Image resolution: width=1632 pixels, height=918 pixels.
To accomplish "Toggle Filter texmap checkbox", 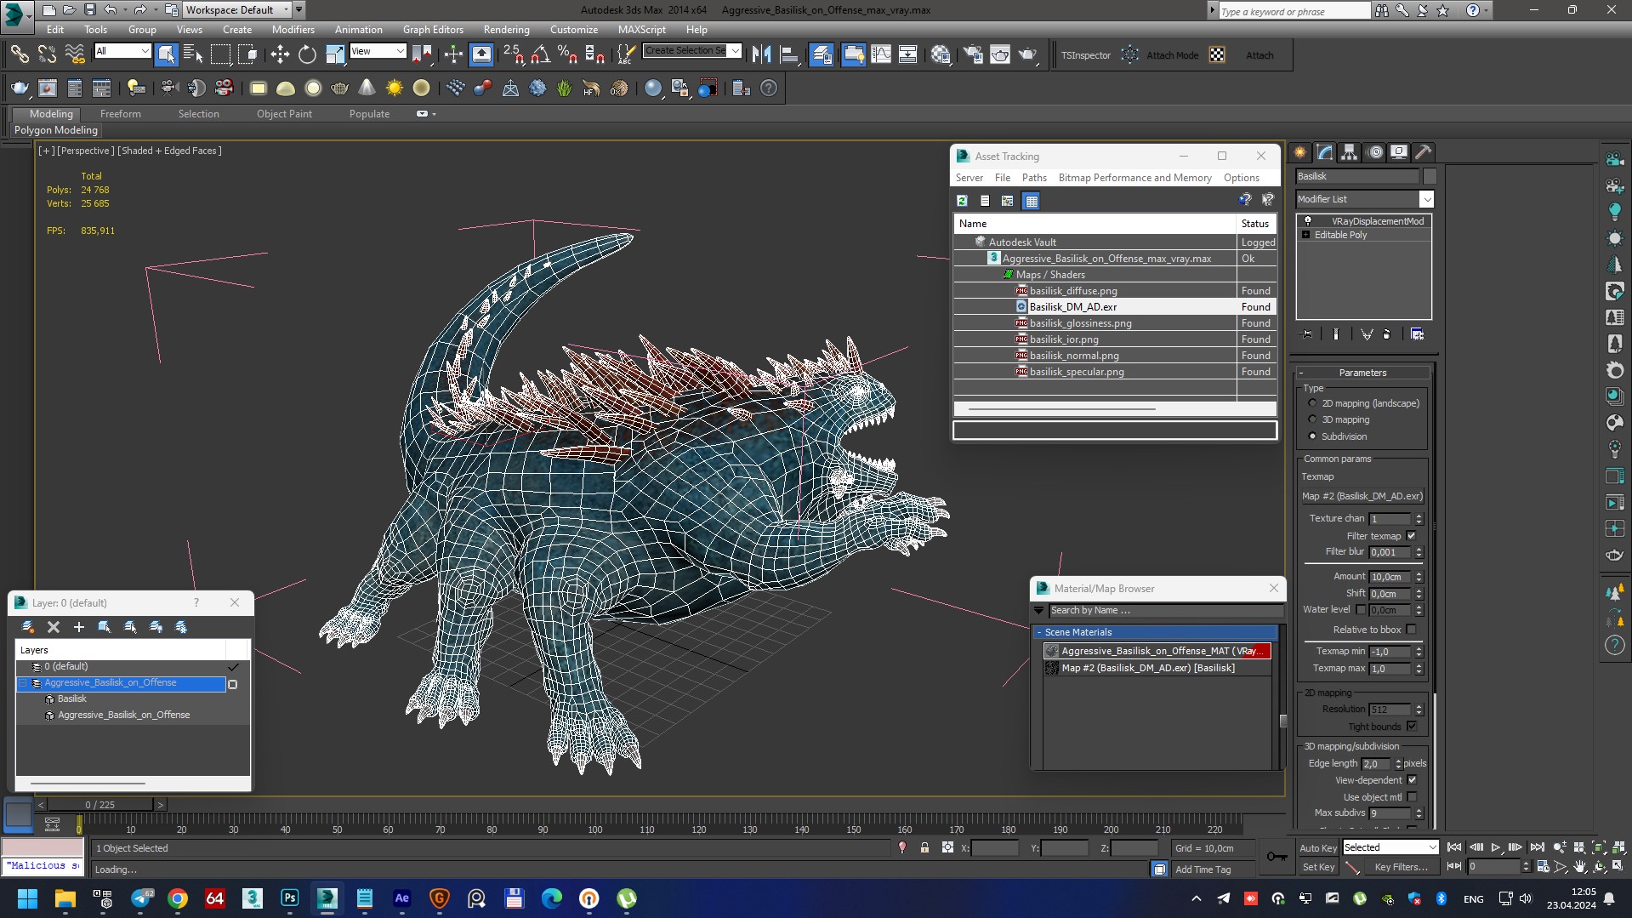I will [x=1412, y=536].
